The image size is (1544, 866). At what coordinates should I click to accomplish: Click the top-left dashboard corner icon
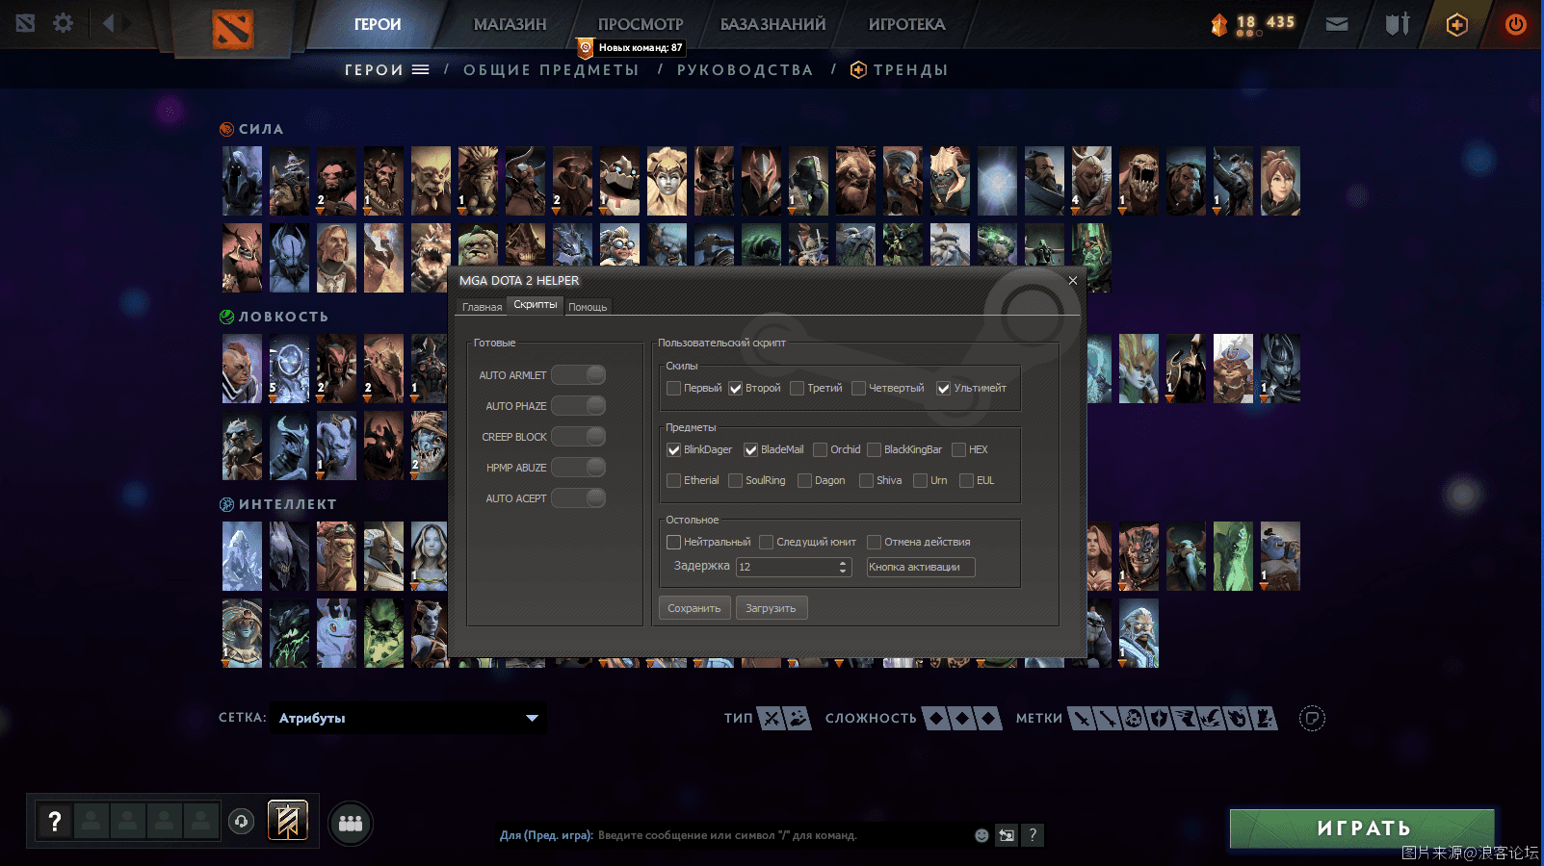pyautogui.click(x=26, y=23)
